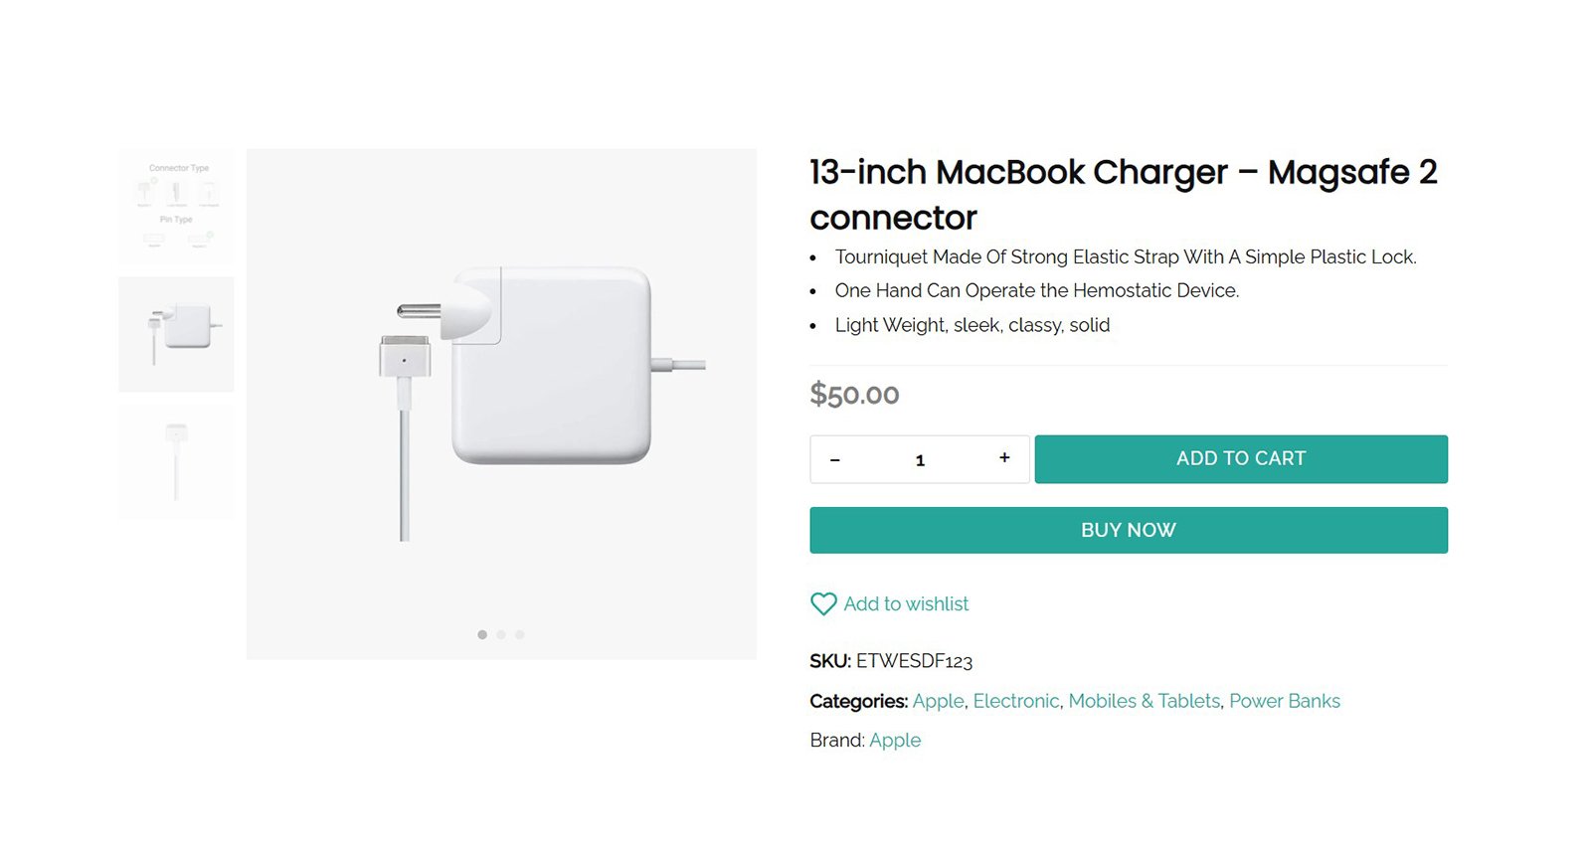Select the Magsafe cable tip thumbnail
The height and width of the screenshot is (845, 1591).
[x=177, y=461]
